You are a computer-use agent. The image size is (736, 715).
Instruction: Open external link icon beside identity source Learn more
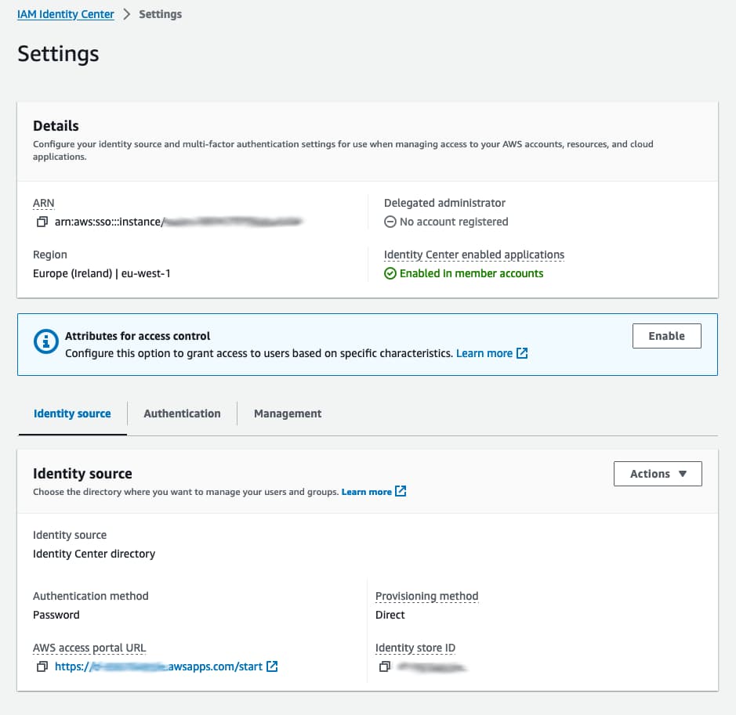coord(400,492)
